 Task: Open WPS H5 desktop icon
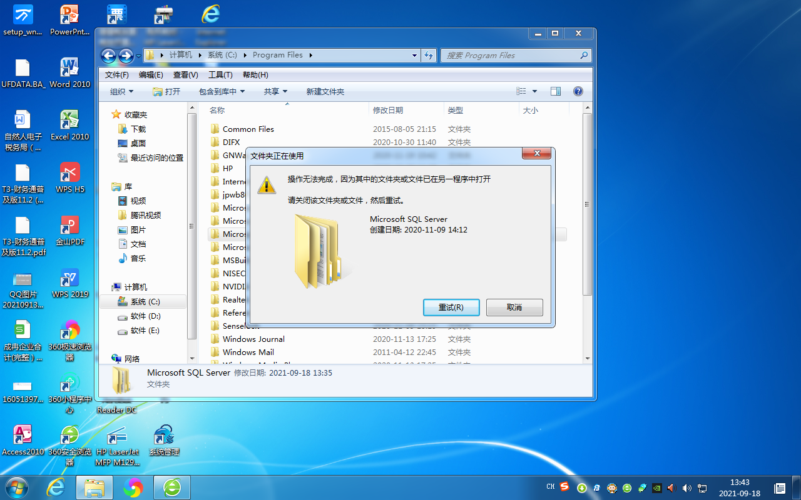69,177
